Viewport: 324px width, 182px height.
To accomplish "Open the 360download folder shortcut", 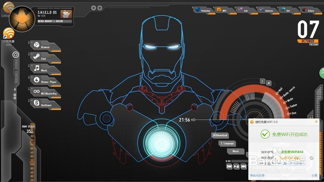I will pos(220,135).
